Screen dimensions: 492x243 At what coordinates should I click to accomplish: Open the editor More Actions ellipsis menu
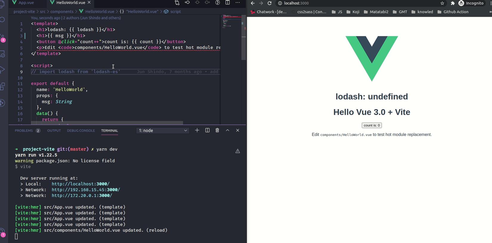click(238, 3)
